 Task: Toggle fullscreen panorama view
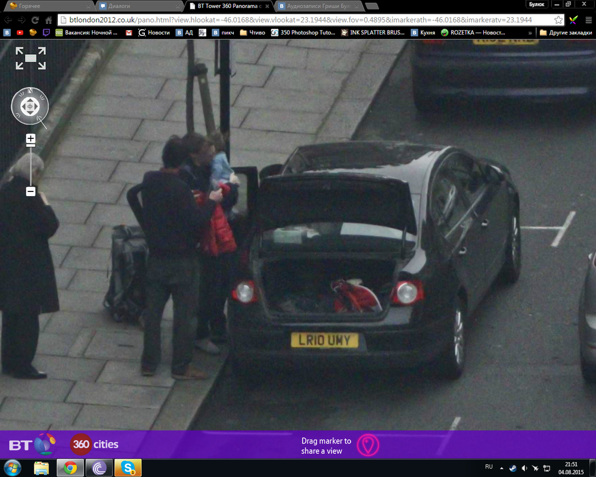click(x=31, y=58)
